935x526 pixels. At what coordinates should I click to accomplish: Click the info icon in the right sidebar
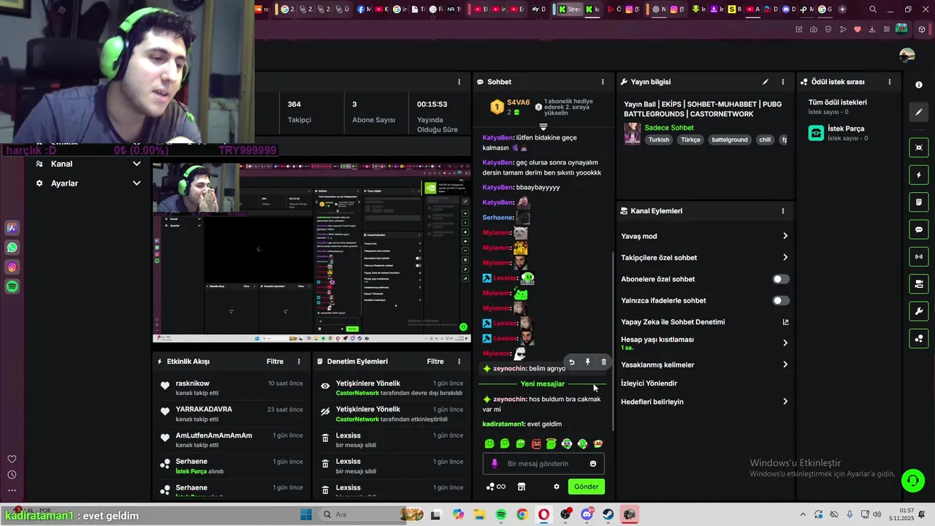pyautogui.click(x=919, y=85)
